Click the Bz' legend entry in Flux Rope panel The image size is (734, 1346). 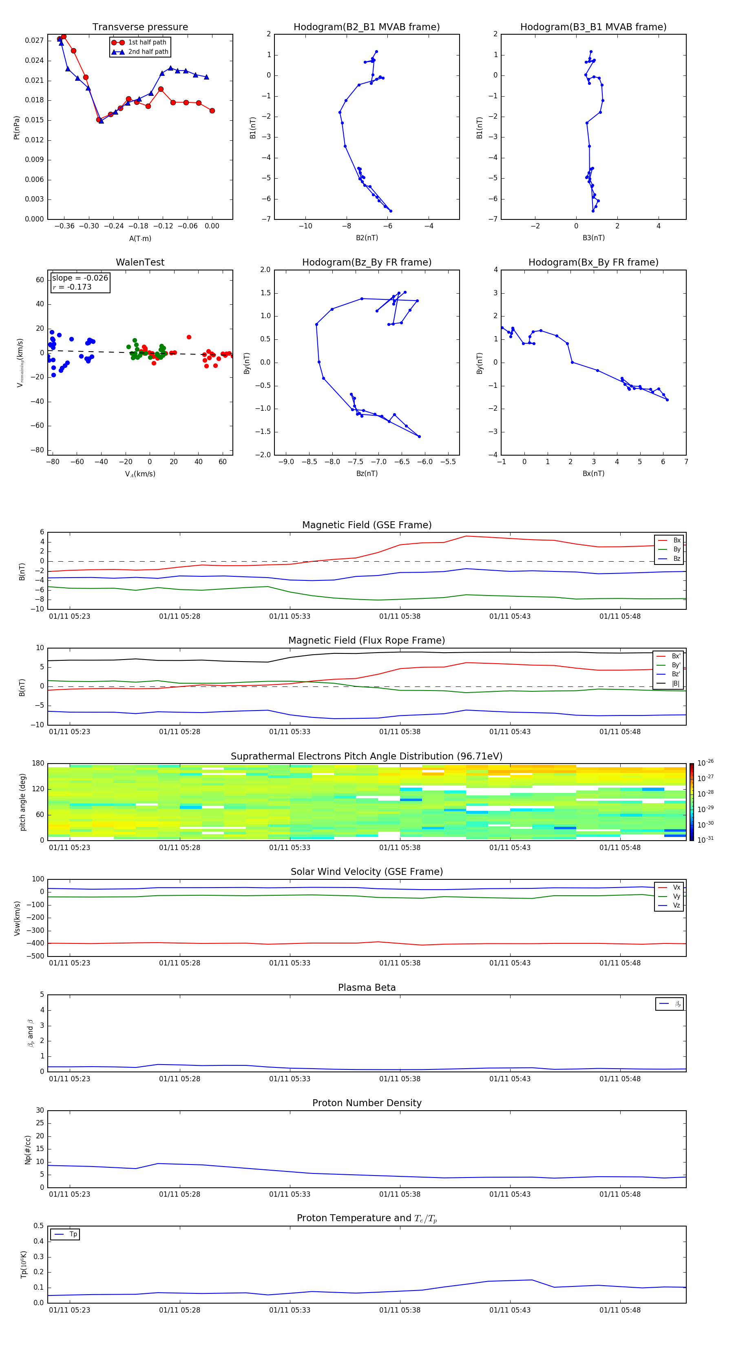(x=669, y=674)
